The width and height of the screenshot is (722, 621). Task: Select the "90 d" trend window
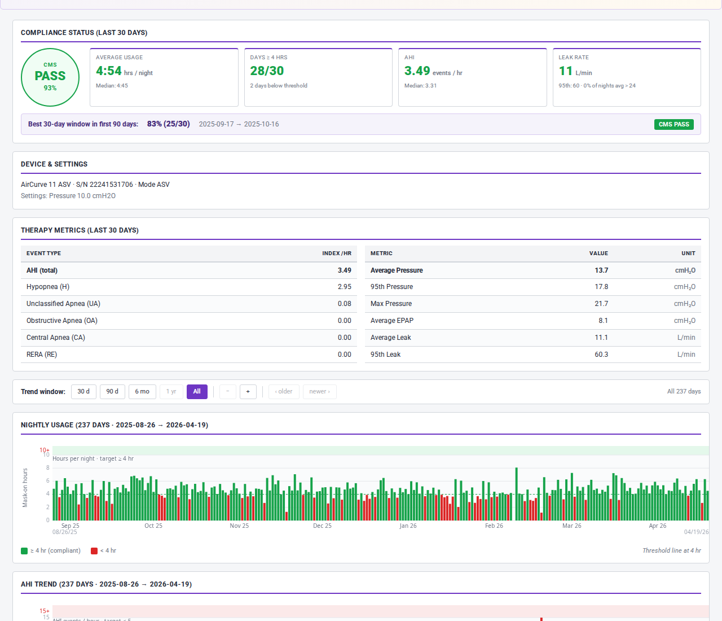(112, 391)
